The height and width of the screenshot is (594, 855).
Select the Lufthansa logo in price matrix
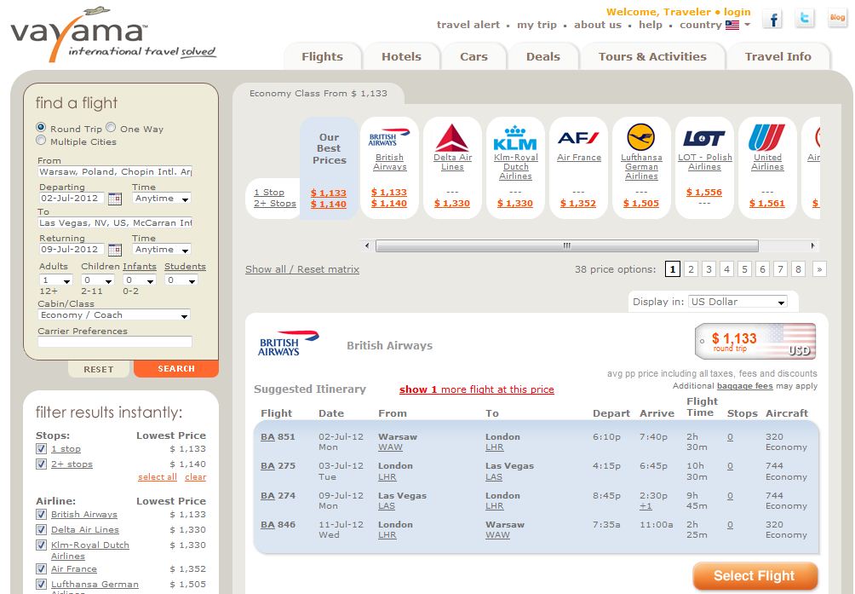(x=640, y=137)
